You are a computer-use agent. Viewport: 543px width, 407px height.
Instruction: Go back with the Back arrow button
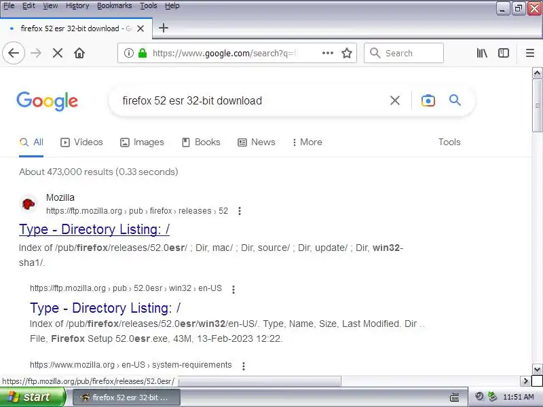coord(14,53)
